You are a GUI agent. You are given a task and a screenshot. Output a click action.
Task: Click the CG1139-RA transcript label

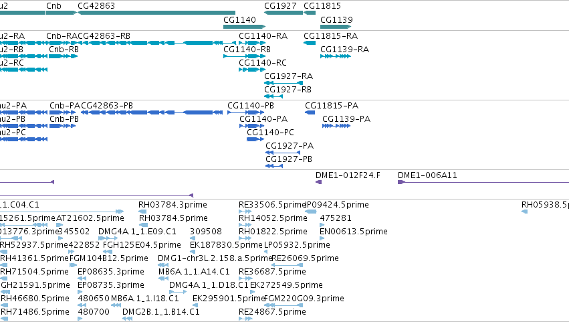tap(345, 50)
